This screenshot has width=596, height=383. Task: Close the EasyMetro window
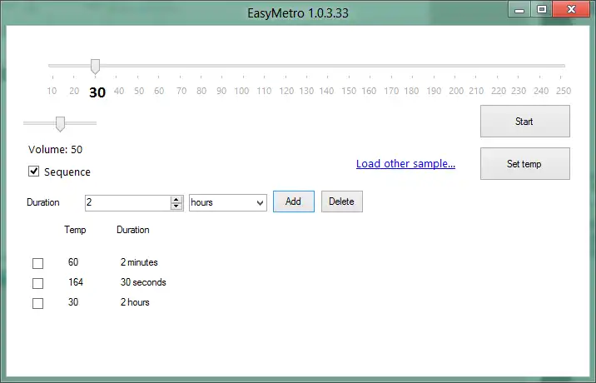coord(571,9)
